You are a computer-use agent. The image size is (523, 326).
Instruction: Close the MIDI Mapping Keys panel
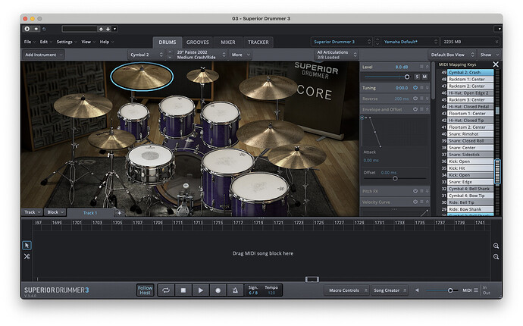pos(496,64)
